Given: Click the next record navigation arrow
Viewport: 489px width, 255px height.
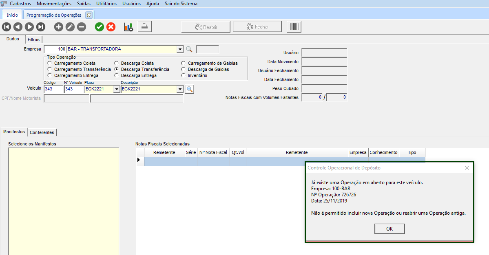Looking at the screenshot, I should click(29, 27).
